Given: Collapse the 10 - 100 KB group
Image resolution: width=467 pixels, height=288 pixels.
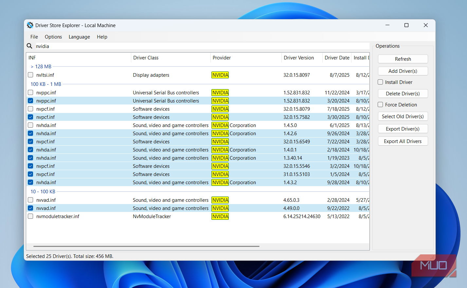Looking at the screenshot, I should (43, 192).
